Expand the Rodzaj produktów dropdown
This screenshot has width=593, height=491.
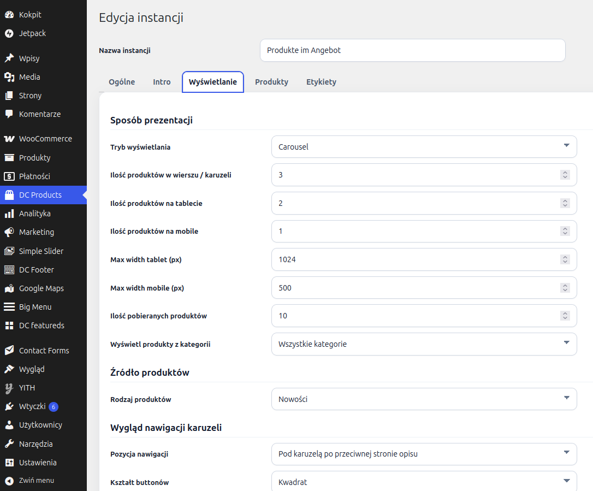coord(424,399)
